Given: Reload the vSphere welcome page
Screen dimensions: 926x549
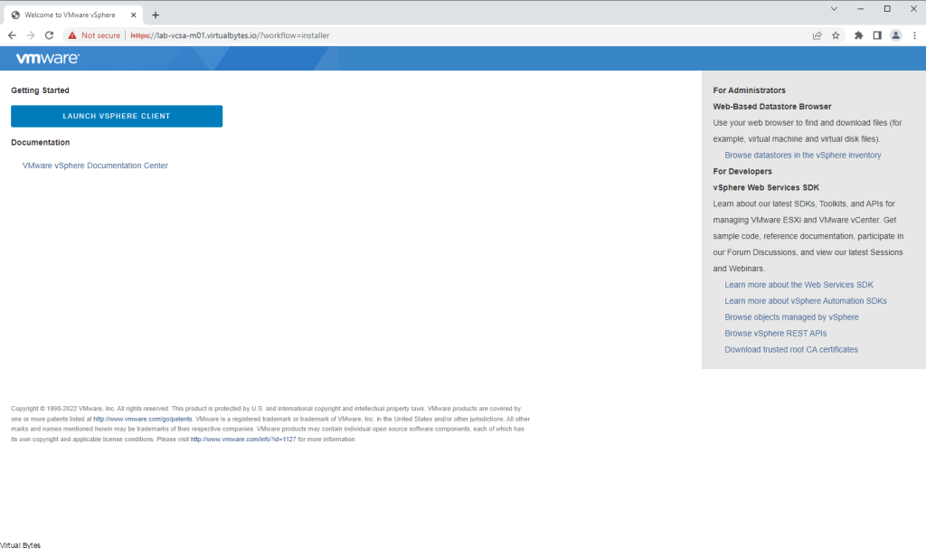Looking at the screenshot, I should click(49, 35).
